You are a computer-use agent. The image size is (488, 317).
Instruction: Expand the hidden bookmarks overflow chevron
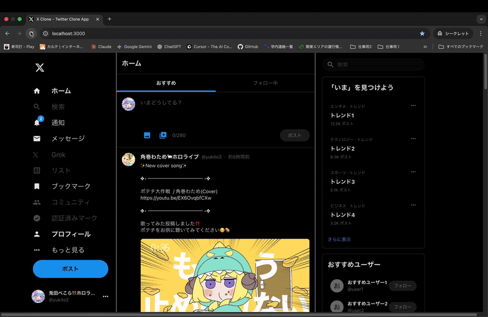pyautogui.click(x=425, y=47)
